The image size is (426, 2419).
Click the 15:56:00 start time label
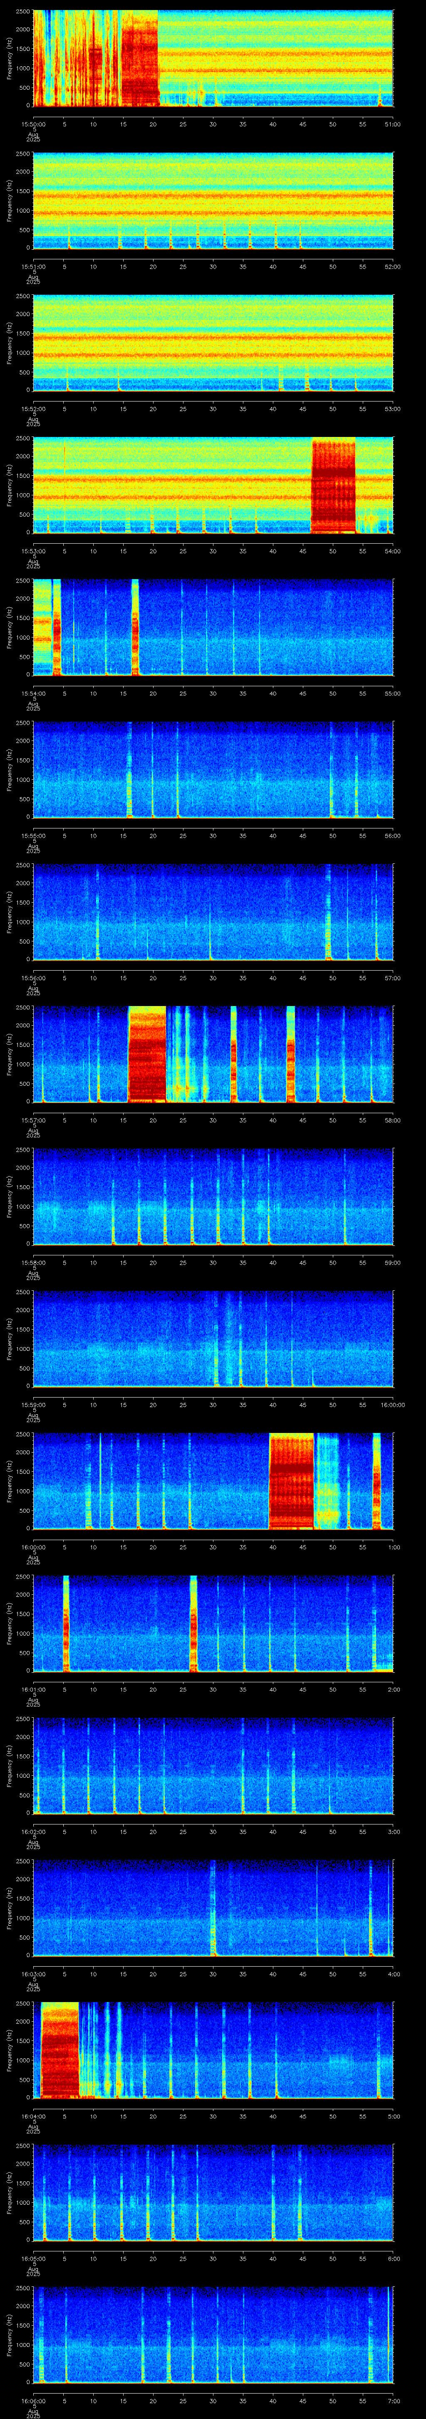pyautogui.click(x=33, y=978)
